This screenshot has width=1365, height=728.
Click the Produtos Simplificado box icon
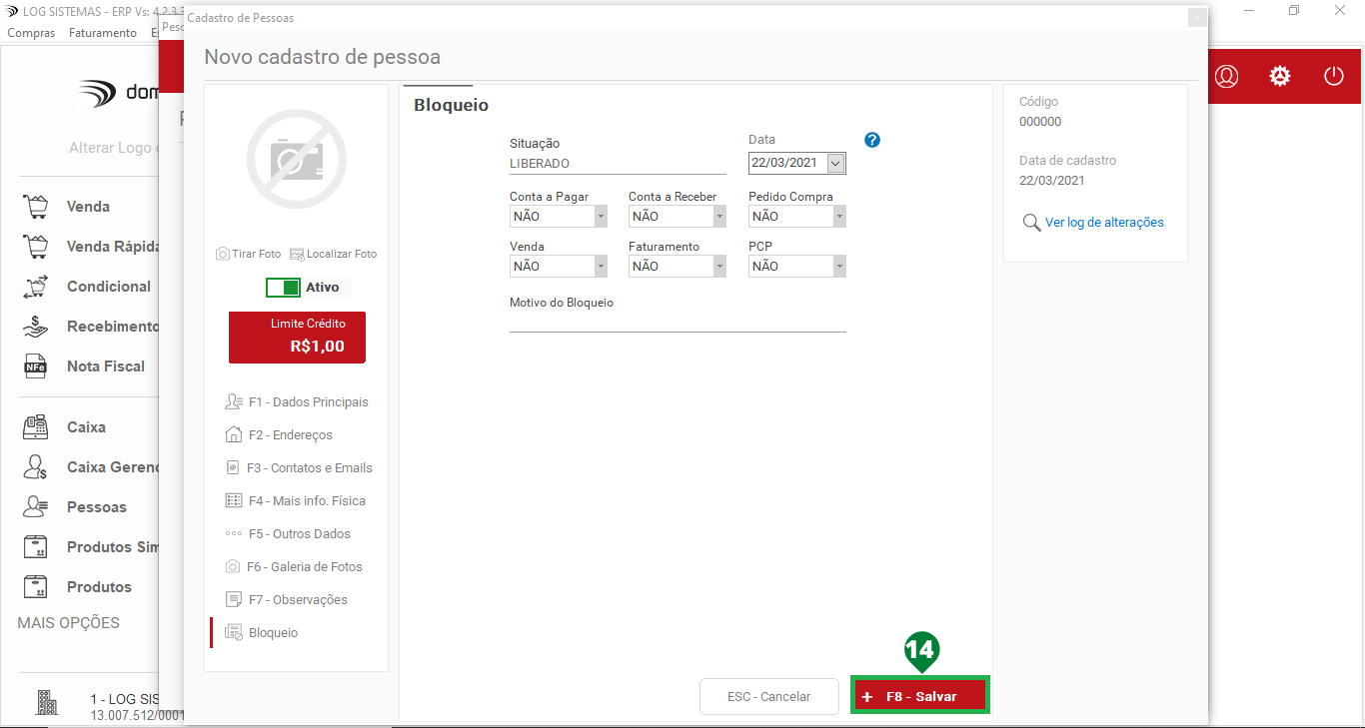coord(36,547)
